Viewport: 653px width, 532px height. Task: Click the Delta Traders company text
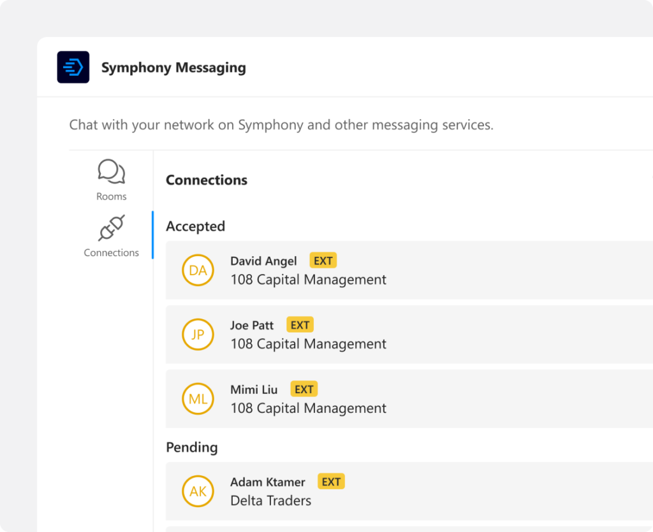tap(270, 501)
